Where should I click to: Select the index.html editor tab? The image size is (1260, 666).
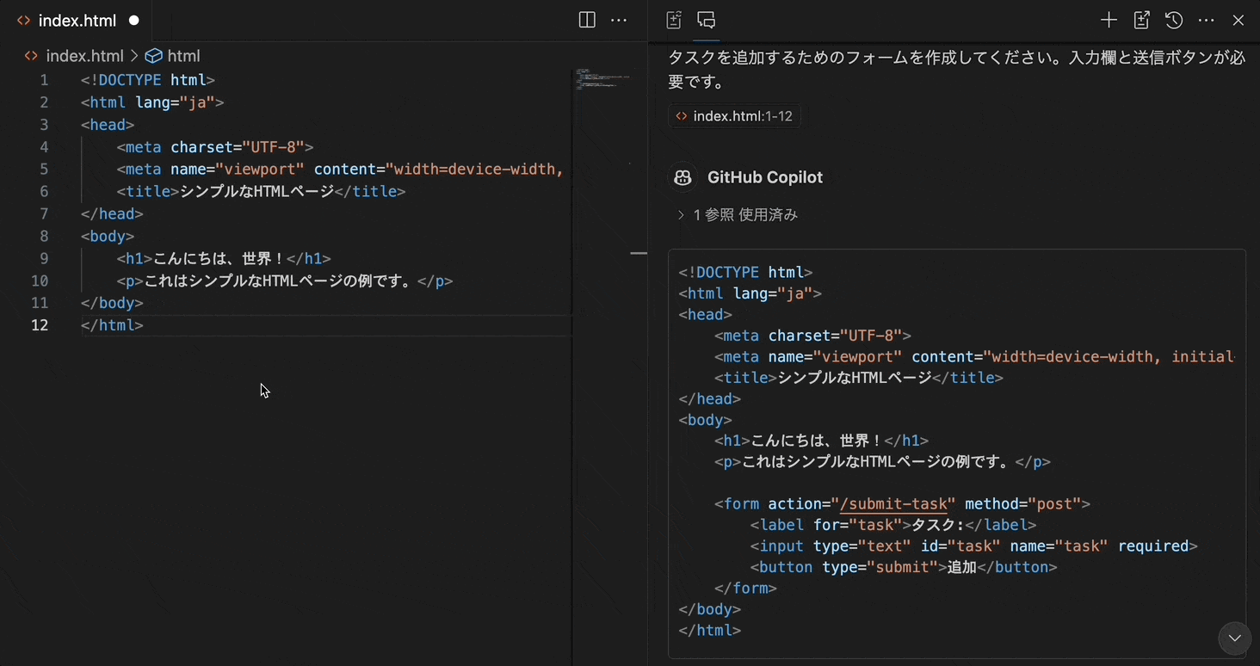[77, 21]
